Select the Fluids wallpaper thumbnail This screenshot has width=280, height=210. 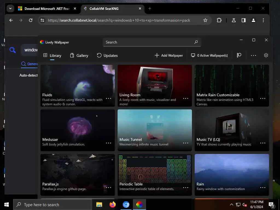[77, 86]
